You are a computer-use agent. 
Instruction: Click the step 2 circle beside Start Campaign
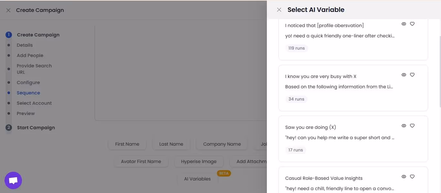[x=8, y=127]
